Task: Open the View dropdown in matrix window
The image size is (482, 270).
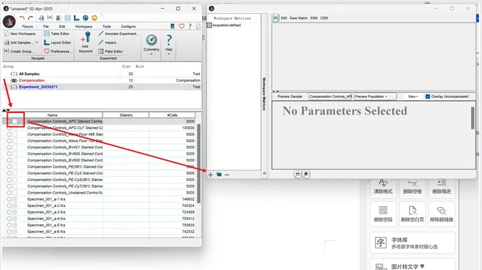Action: 413,97
